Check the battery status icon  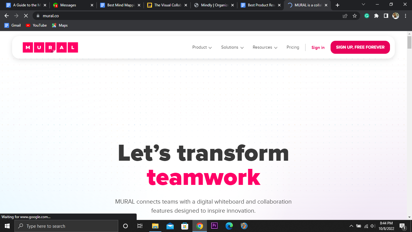[x=359, y=226]
